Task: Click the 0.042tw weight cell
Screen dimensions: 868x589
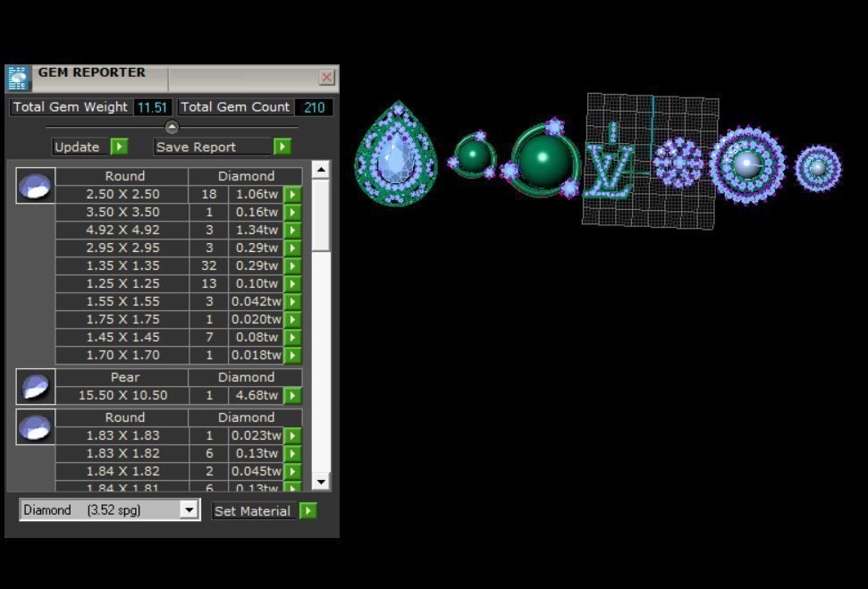Action: pyautogui.click(x=256, y=302)
